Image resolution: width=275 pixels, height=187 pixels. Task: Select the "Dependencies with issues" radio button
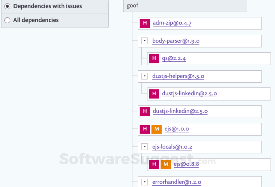pyautogui.click(x=7, y=6)
